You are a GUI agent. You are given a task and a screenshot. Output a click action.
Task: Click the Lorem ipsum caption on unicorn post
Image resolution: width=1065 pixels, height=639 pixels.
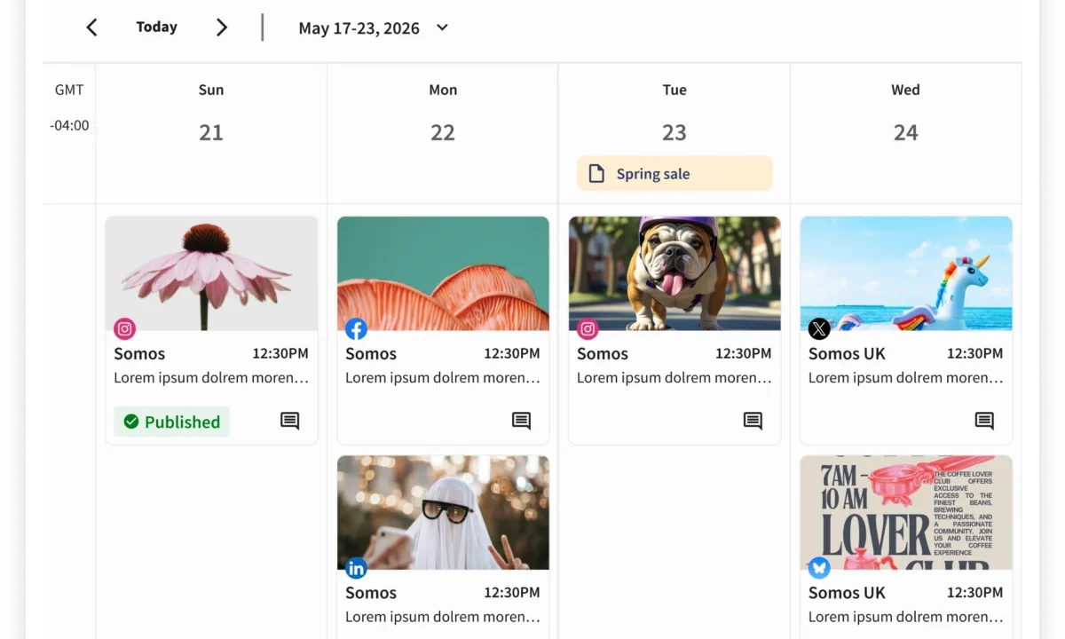[x=906, y=378]
